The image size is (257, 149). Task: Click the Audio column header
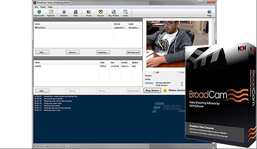point(135,24)
